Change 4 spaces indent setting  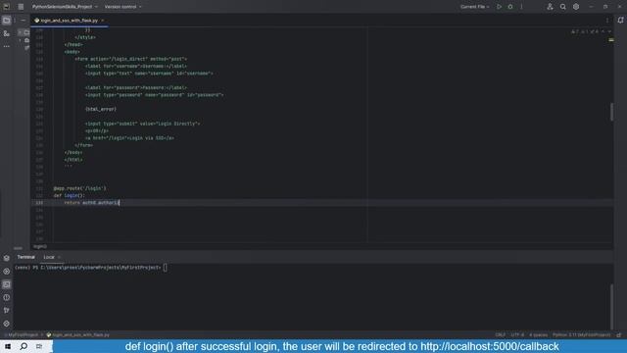[x=538, y=335]
